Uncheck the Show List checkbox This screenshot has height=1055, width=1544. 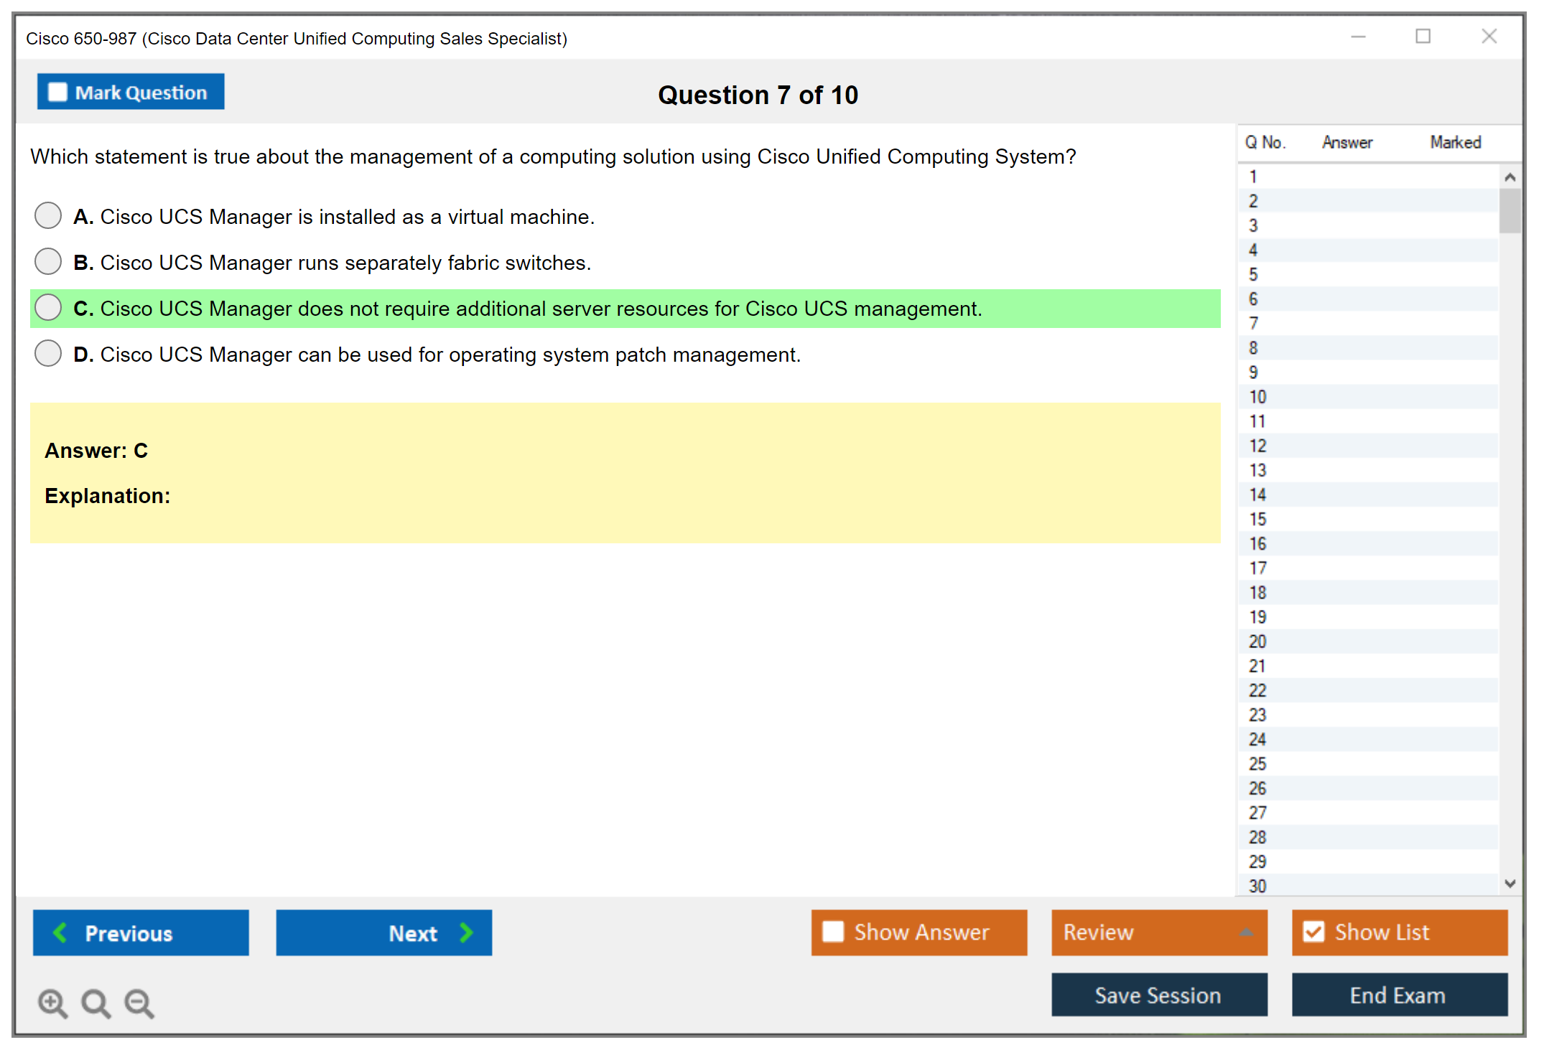pos(1313,932)
